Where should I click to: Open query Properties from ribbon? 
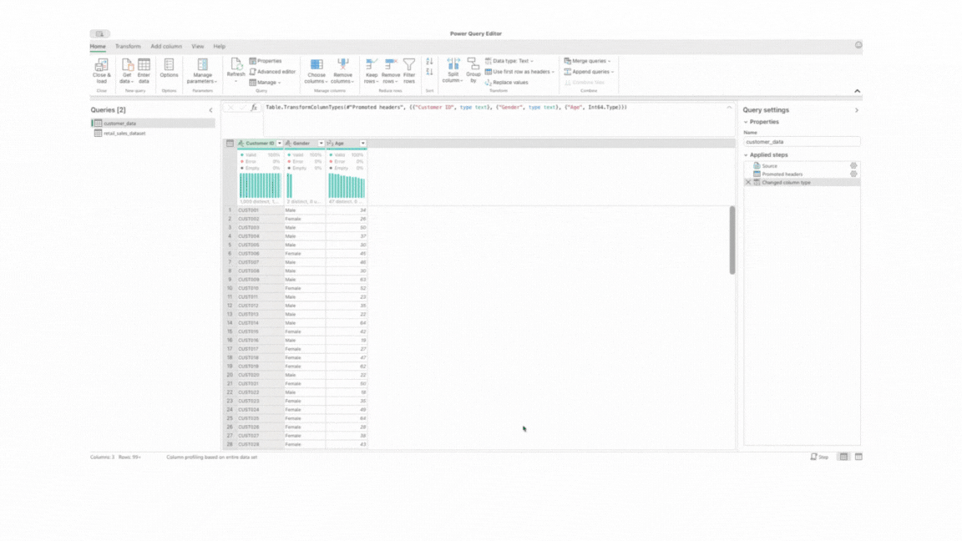tap(266, 61)
